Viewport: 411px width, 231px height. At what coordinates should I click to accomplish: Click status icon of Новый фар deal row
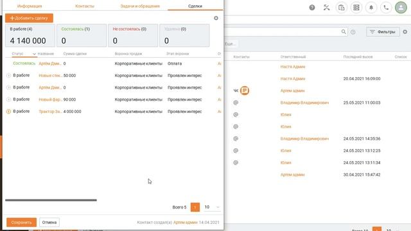pyautogui.click(x=8, y=99)
